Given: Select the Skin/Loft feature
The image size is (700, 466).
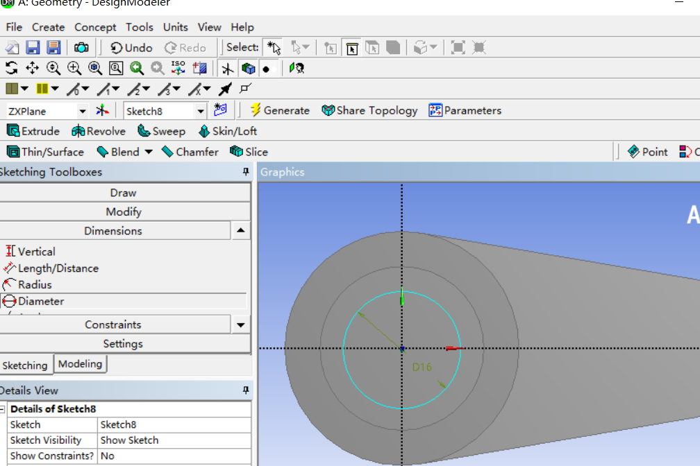Looking at the screenshot, I should click(228, 131).
